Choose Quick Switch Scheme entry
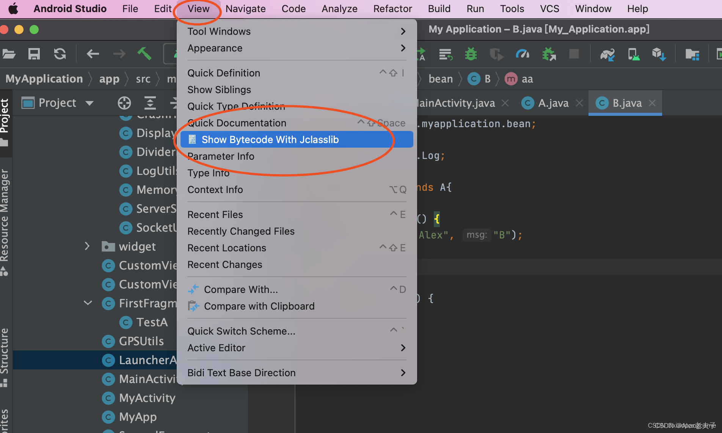The image size is (722, 433). coord(297,331)
